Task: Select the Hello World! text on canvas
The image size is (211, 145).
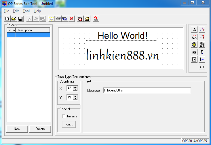Action: [x=123, y=36]
